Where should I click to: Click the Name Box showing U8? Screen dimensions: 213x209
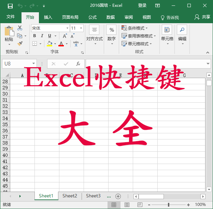[x=19, y=64]
